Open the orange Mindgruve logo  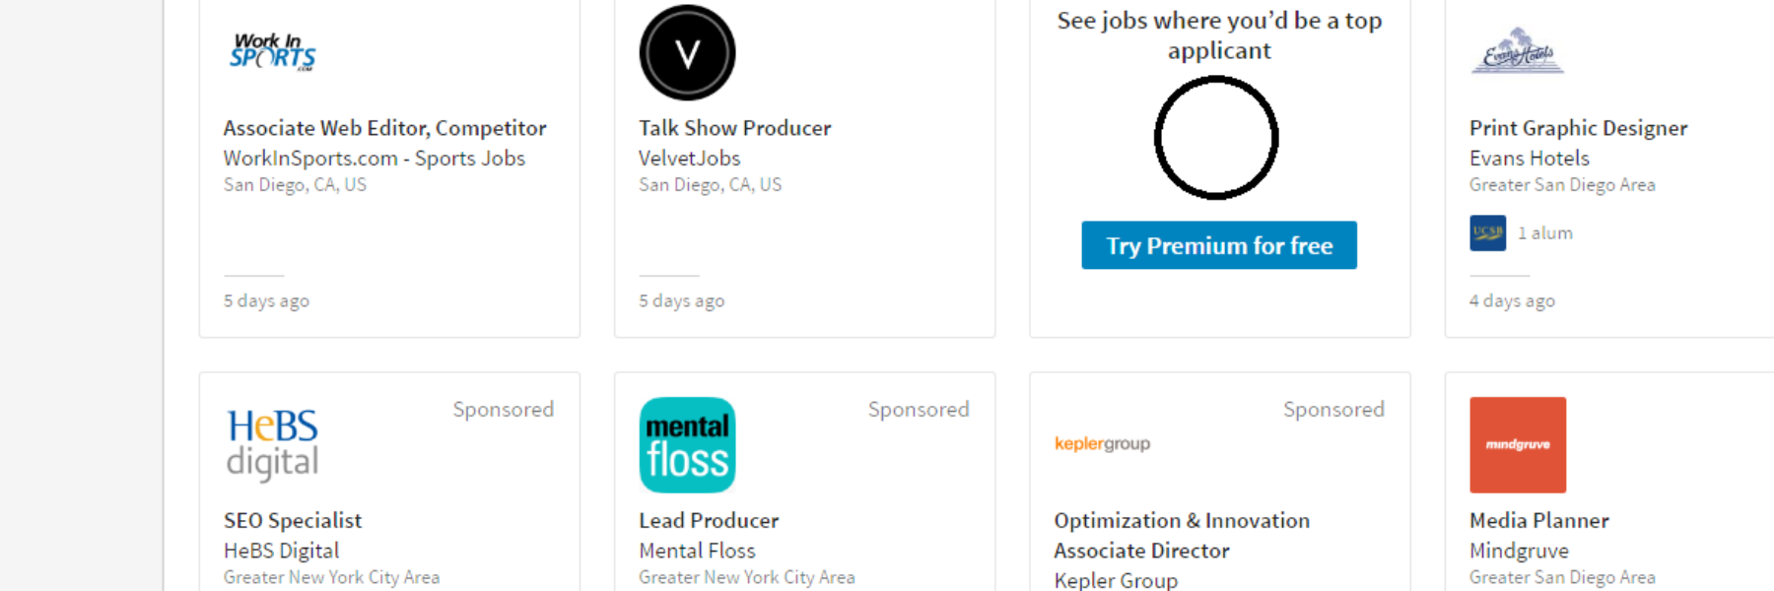pos(1518,445)
